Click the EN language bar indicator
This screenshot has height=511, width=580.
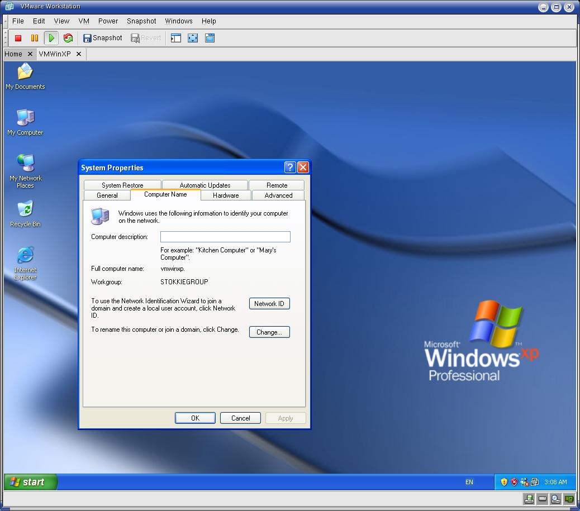click(x=469, y=482)
